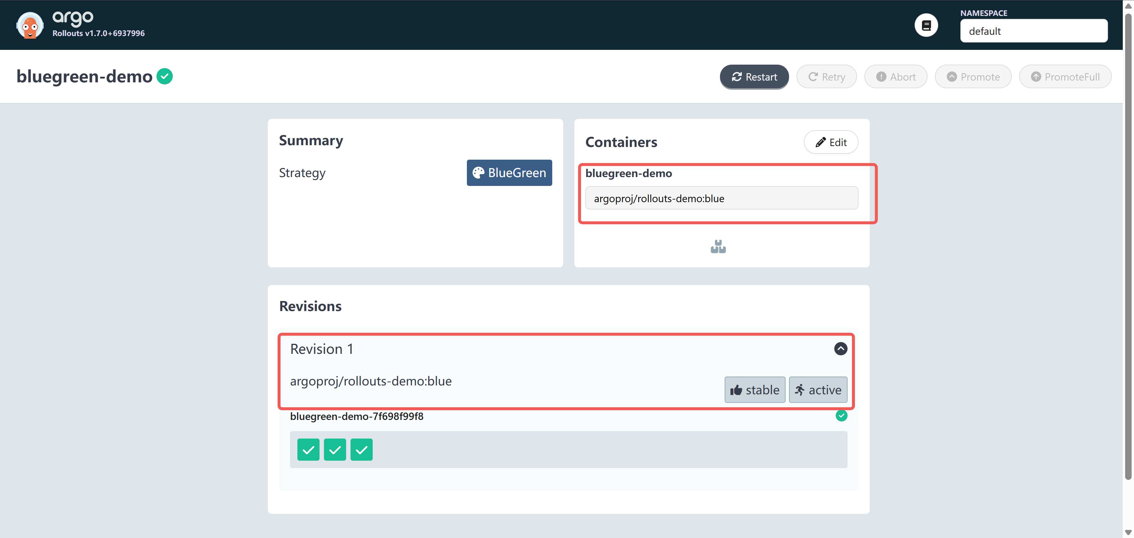Restart the bluegreen-demo rollout

(754, 77)
